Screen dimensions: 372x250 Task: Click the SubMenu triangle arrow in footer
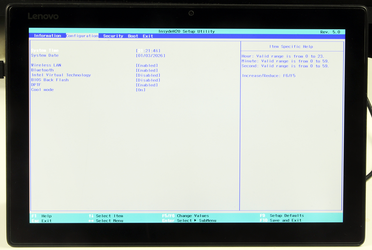click(x=195, y=220)
